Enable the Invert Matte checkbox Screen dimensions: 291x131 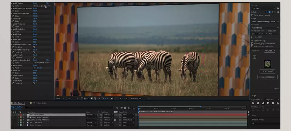pos(34,83)
